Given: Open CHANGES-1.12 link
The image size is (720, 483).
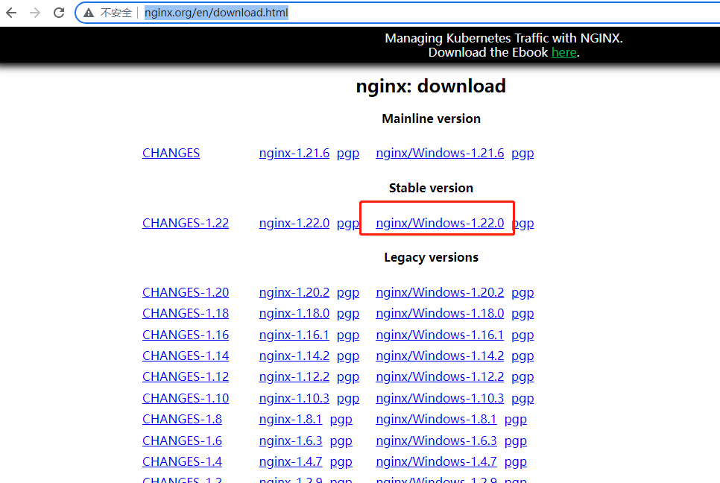Looking at the screenshot, I should pos(186,376).
